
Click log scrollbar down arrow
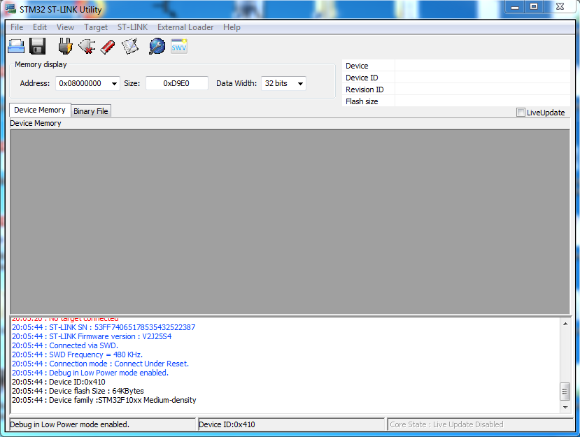tap(565, 407)
